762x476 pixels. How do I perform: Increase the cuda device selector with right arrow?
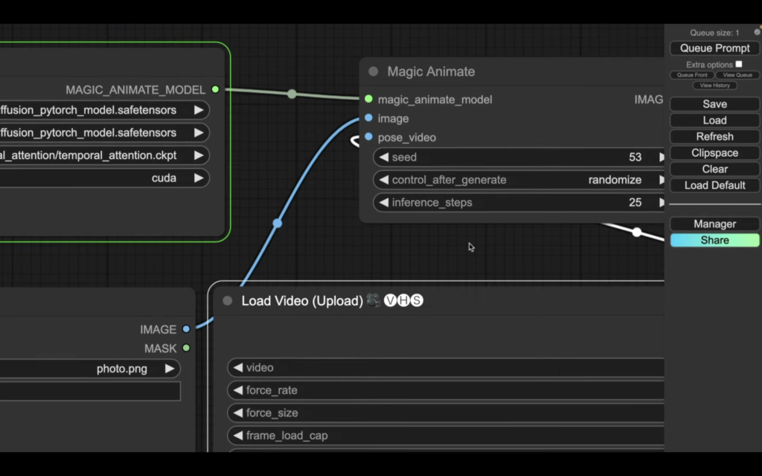click(199, 178)
